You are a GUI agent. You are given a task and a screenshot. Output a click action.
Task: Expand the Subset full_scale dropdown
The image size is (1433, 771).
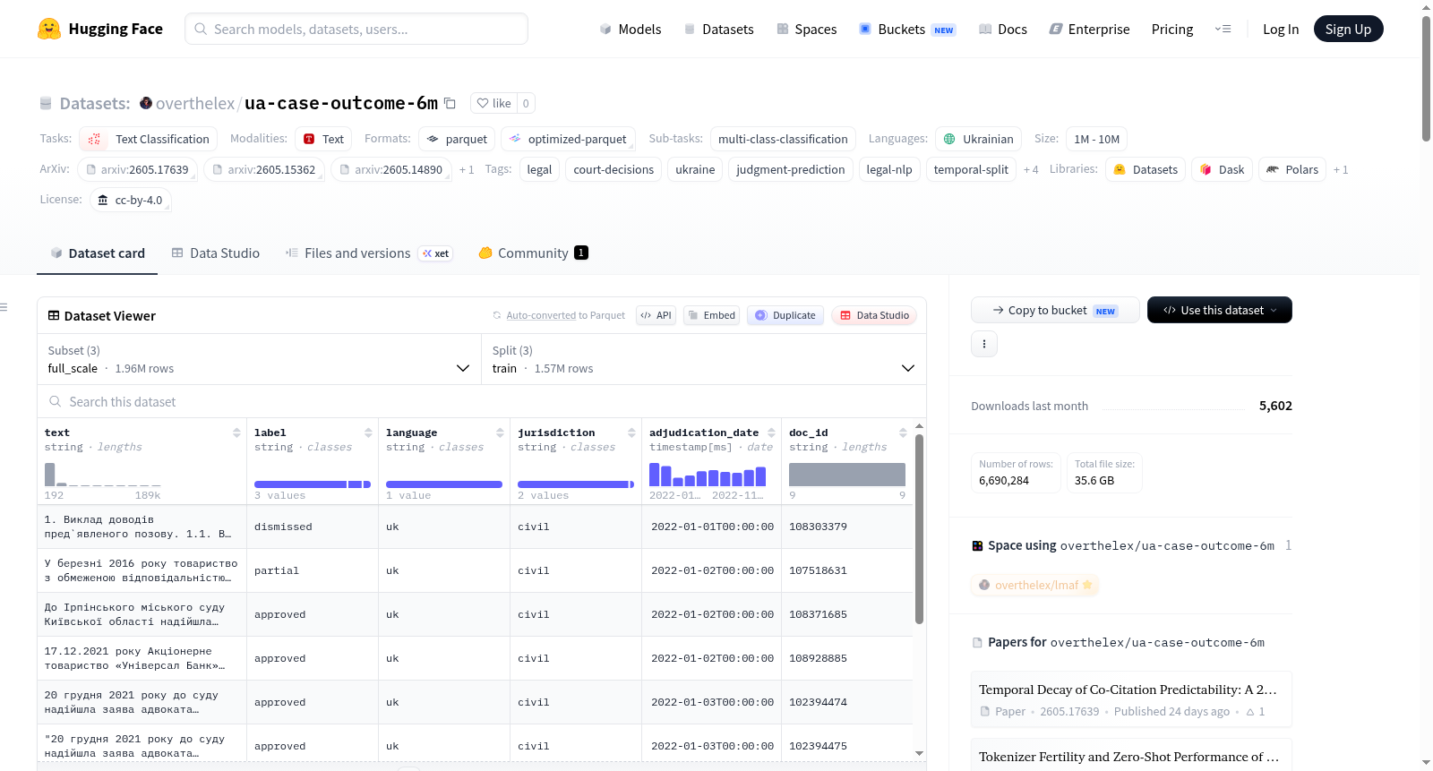pos(259,360)
